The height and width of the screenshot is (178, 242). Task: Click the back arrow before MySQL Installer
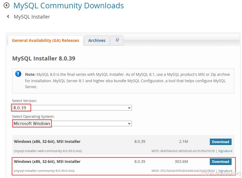point(8,16)
